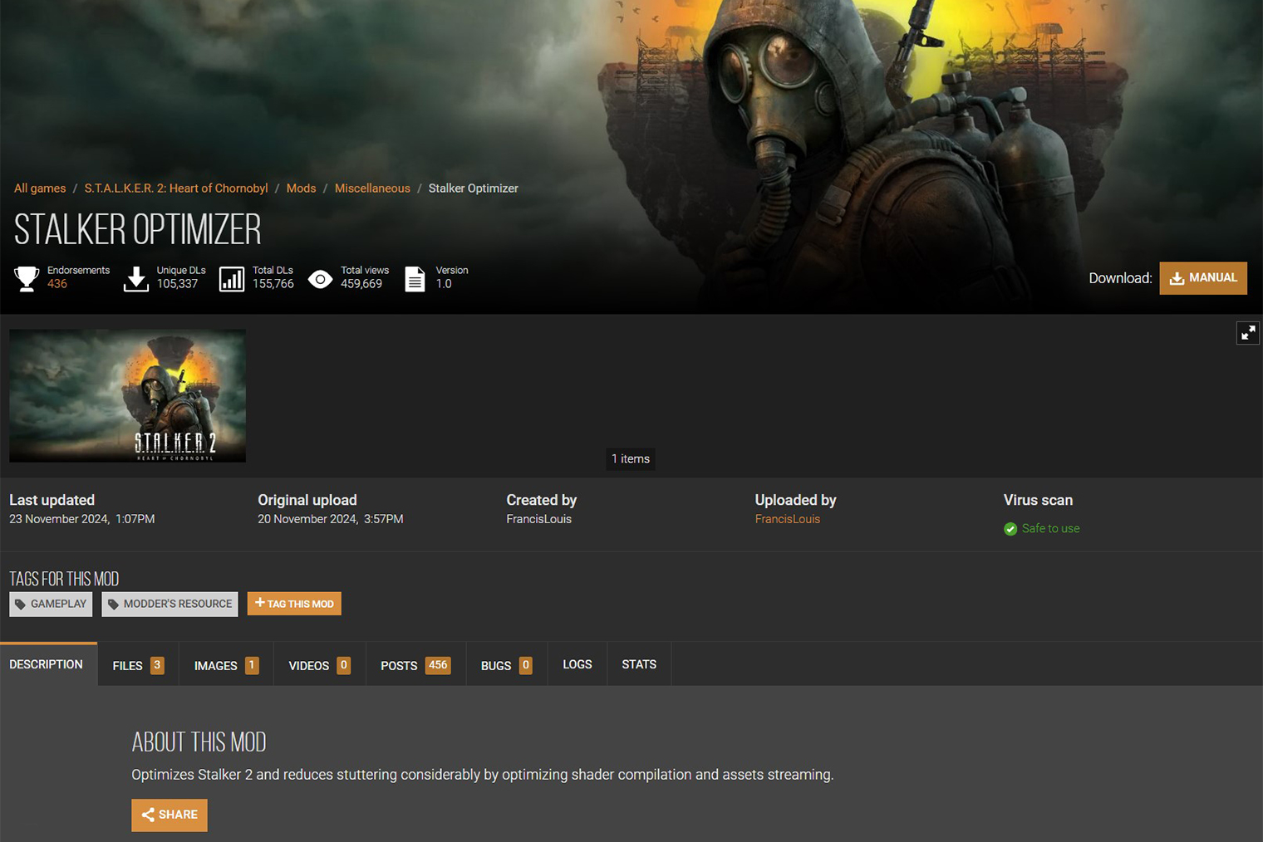Open the S.T.A.L.K.E.R. 2 gallery thumbnail
Viewport: 1263px width, 842px height.
[x=127, y=395]
